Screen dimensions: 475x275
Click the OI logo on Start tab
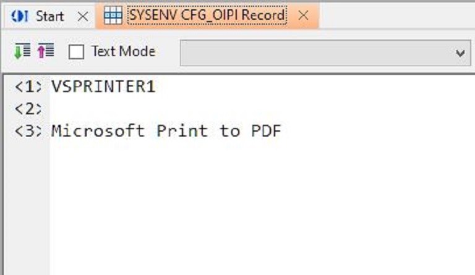click(x=20, y=16)
